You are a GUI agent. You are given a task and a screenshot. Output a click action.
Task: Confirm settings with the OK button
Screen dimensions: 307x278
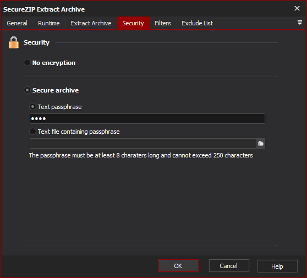tap(178, 266)
